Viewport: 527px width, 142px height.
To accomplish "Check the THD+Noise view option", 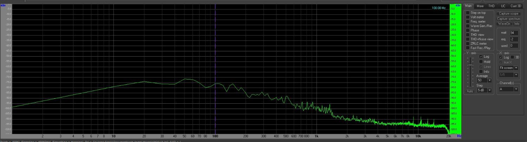I will (x=468, y=39).
